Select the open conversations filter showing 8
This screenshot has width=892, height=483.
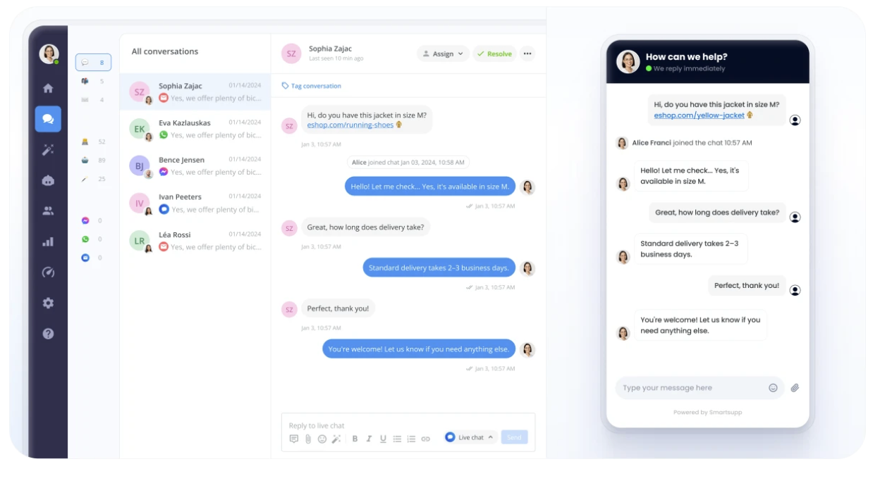(x=93, y=63)
